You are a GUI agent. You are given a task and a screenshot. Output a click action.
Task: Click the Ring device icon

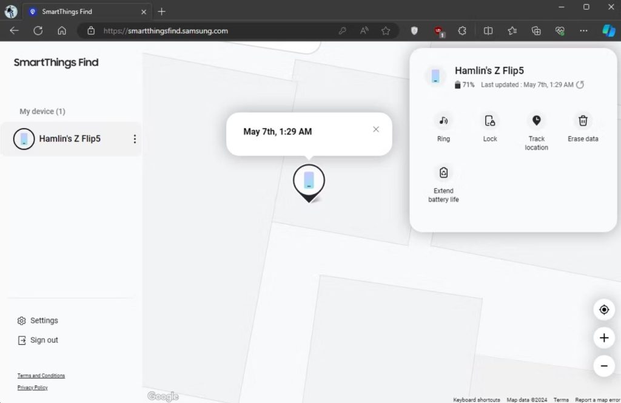pos(443,121)
